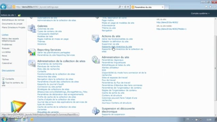Close the Paramètres du site tab
This screenshot has width=217, height=122.
coord(163,7)
